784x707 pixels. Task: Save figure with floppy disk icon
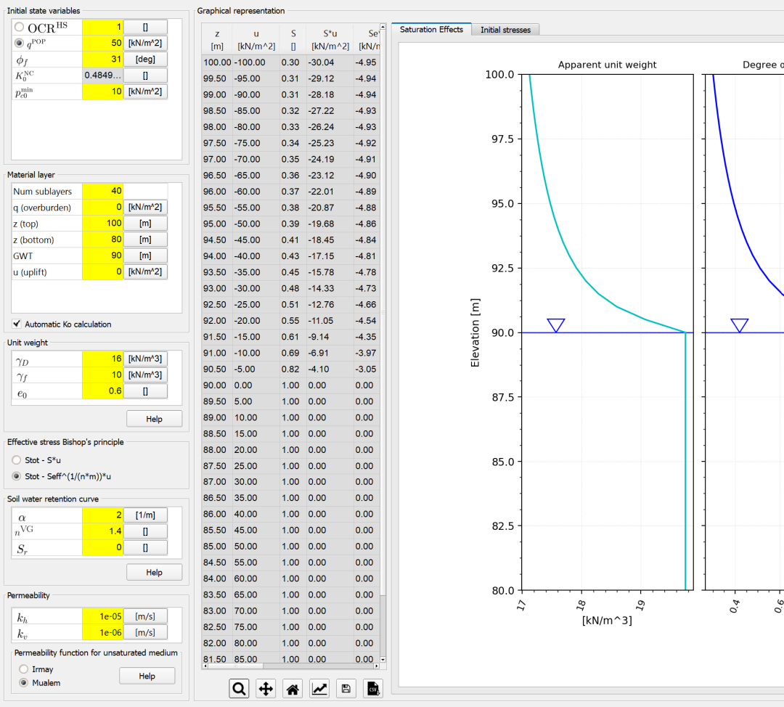[346, 689]
